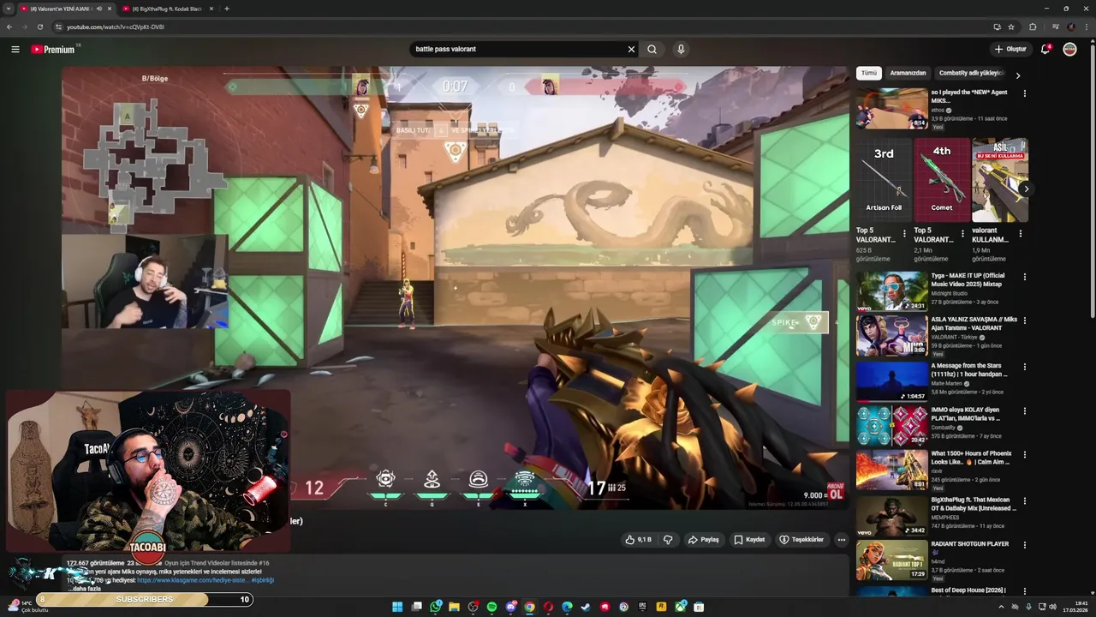Open Epic Games from the taskbar
Viewport: 1096px width, 617px height.
[642, 607]
